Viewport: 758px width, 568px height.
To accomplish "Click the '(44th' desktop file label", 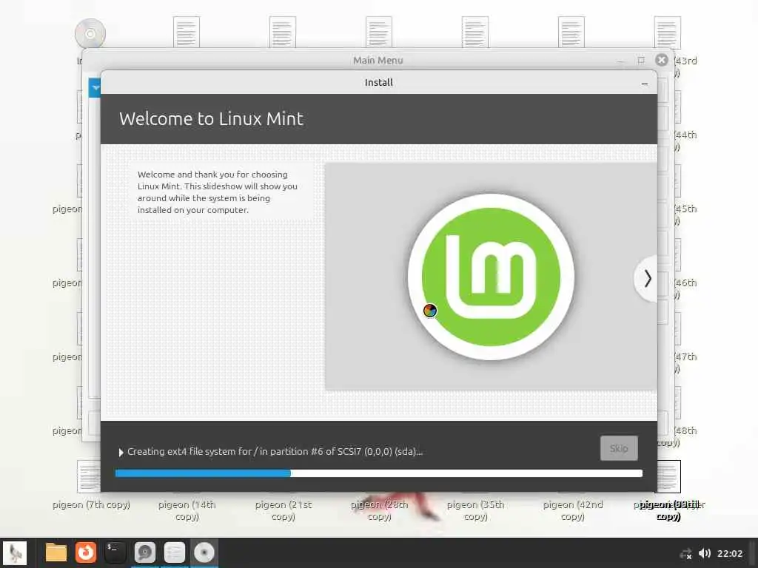I will pyautogui.click(x=686, y=135).
